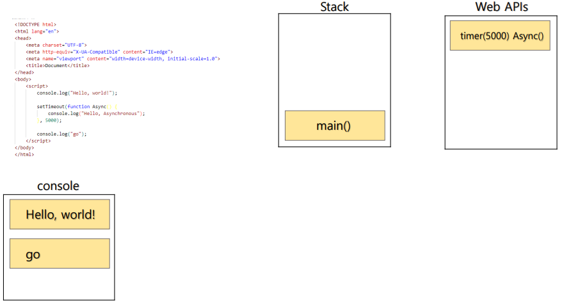The height and width of the screenshot is (305, 564).
Task: Click the opening <body> tag line
Action: point(23,79)
